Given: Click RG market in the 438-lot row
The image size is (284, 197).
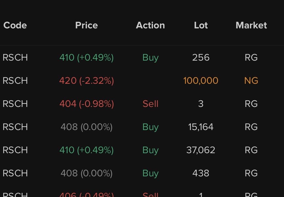Looking at the screenshot, I should point(251,173).
